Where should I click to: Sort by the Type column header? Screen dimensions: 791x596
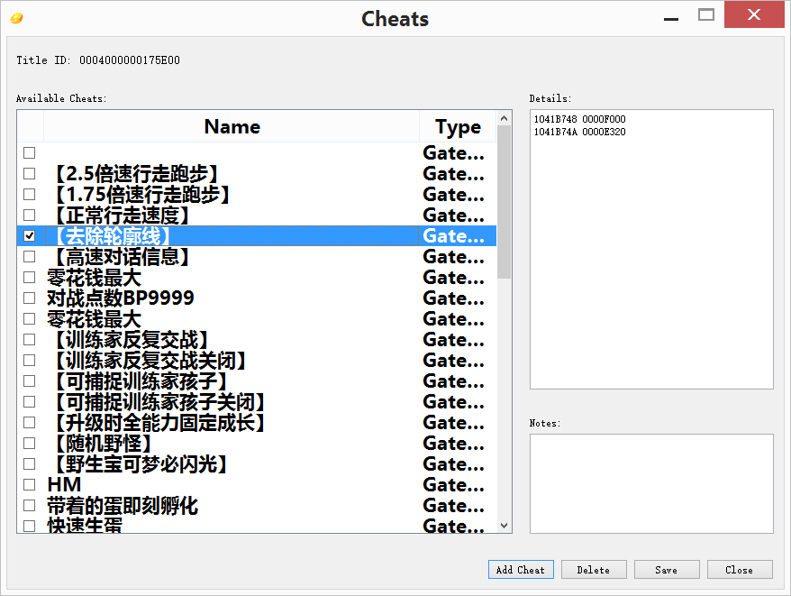click(x=458, y=126)
